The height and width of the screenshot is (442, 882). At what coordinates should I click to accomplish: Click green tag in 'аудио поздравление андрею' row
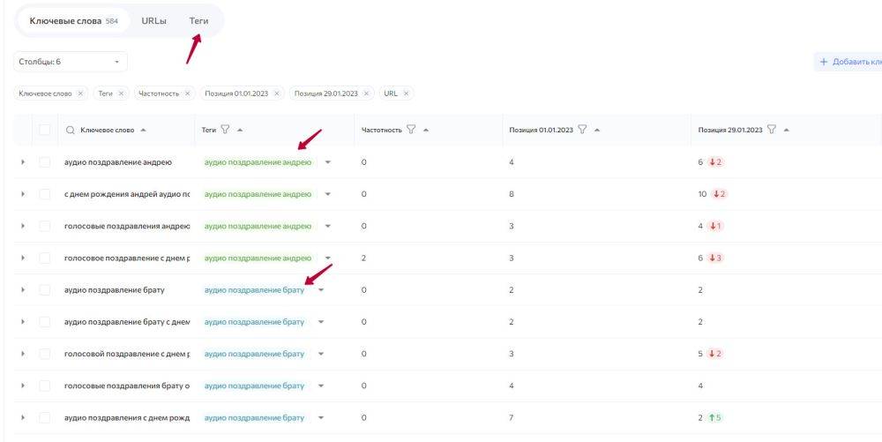pyautogui.click(x=258, y=162)
